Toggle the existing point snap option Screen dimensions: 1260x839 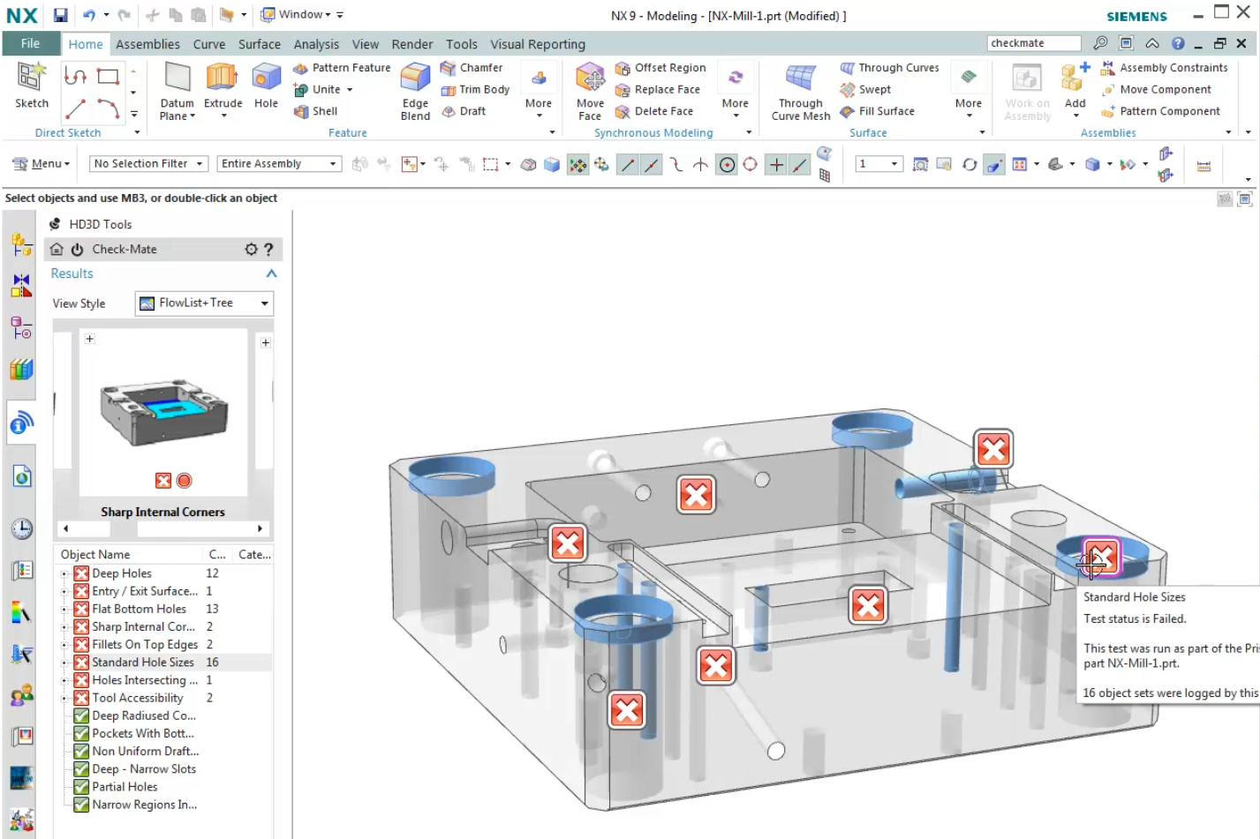tap(776, 165)
